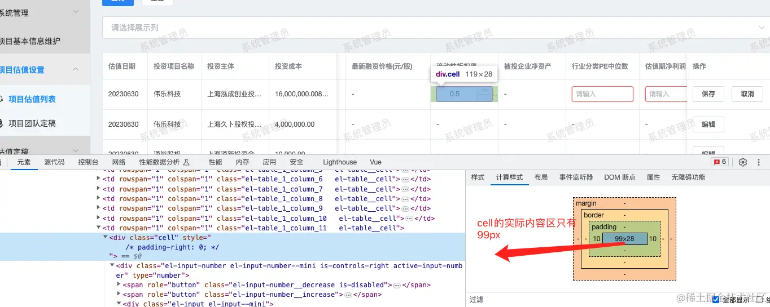The height and width of the screenshot is (307, 770).
Task: Open 项目团队定稿 in the sidebar
Action: [x=32, y=123]
